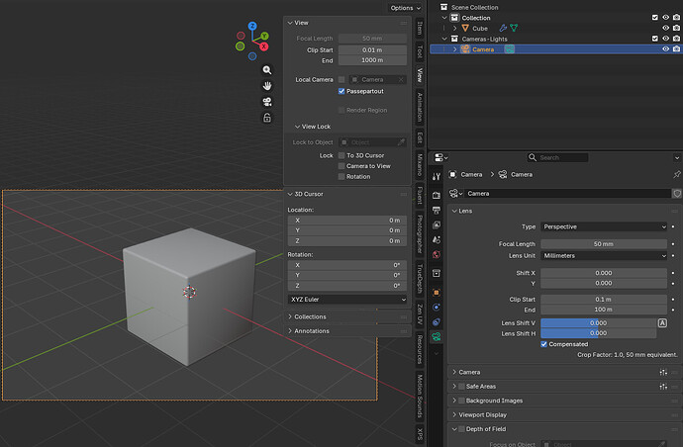
Task: Click the properties Search field
Action: (x=557, y=157)
